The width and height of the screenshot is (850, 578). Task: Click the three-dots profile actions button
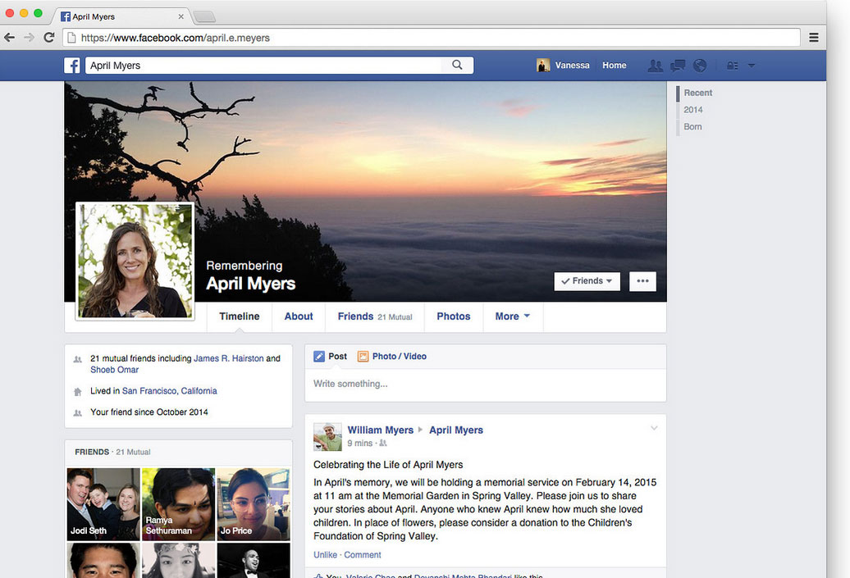point(642,281)
